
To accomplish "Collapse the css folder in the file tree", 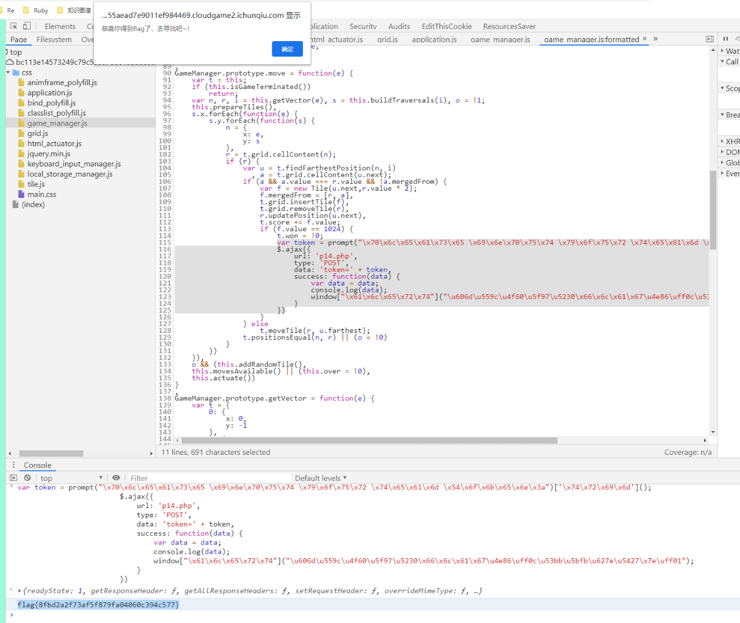I will click(x=8, y=72).
